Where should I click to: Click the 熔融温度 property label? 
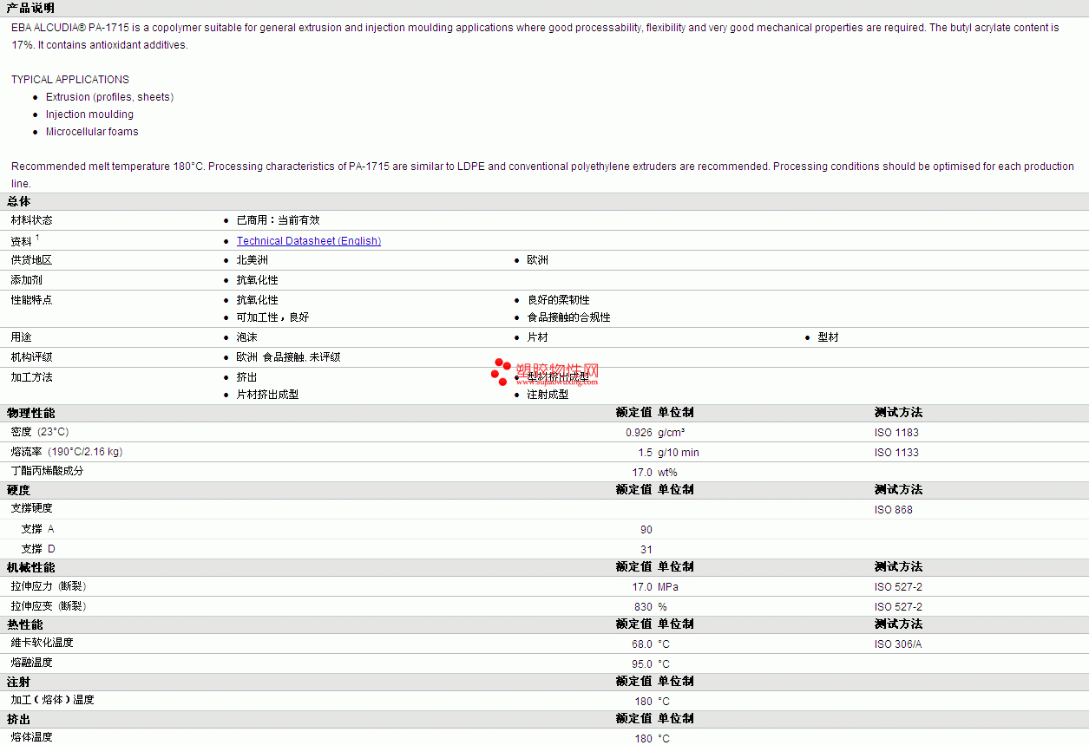click(x=31, y=663)
